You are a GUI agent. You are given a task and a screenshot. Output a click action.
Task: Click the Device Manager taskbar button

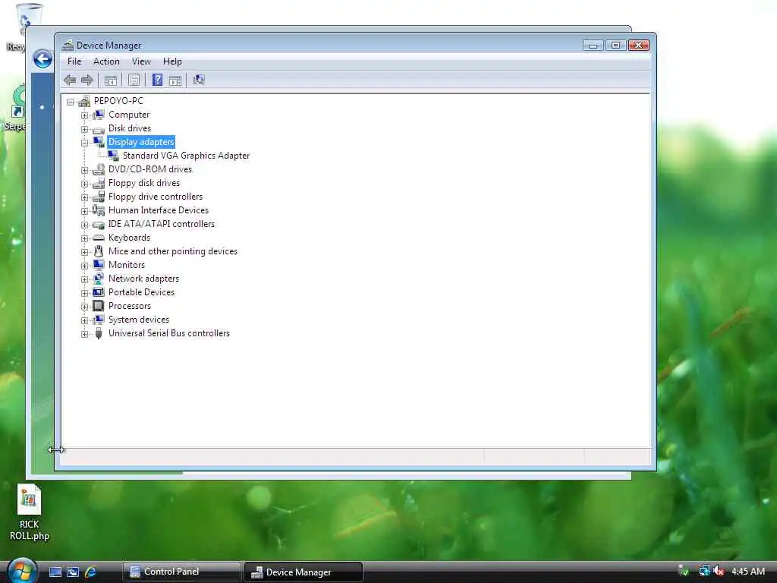tap(304, 572)
